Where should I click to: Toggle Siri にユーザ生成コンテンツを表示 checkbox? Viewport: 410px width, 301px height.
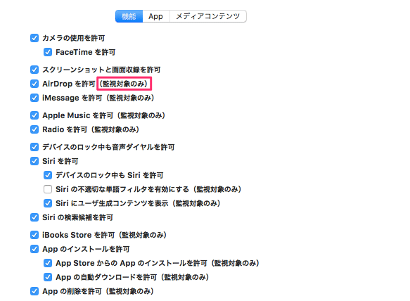point(48,203)
